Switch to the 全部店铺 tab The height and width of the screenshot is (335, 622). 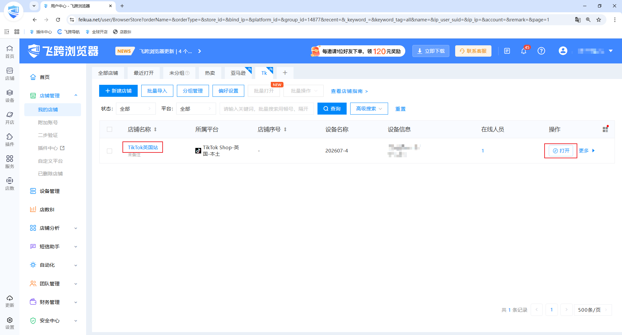point(108,73)
